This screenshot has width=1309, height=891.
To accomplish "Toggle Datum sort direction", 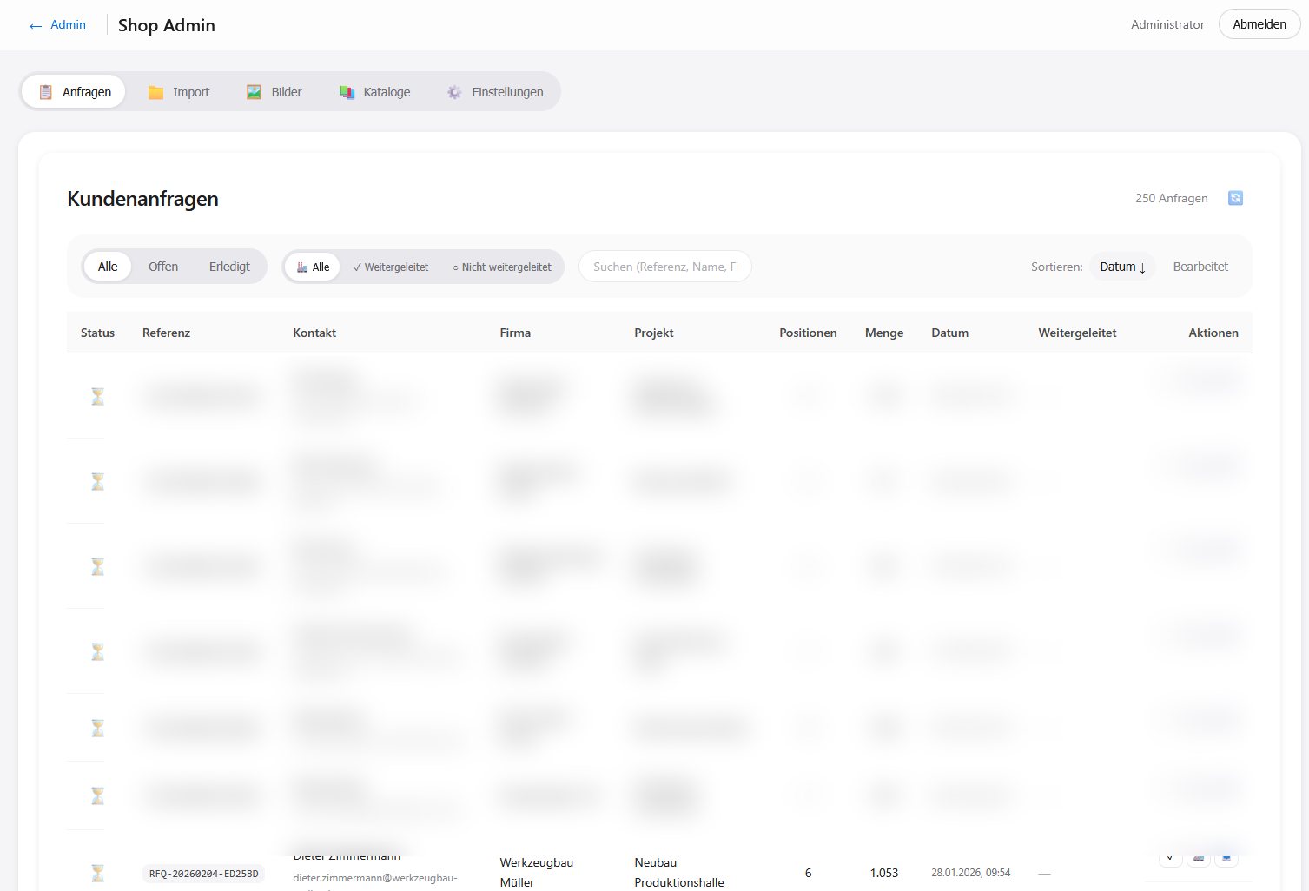I will point(1122,267).
